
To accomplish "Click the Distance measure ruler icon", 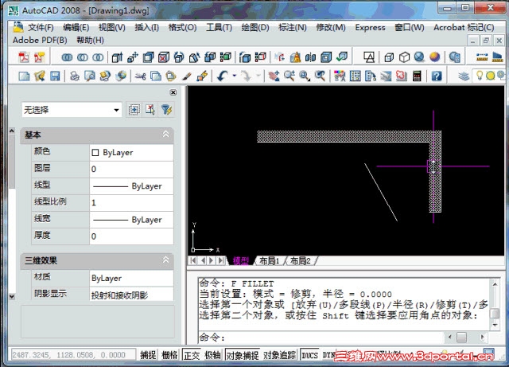I will coord(482,57).
